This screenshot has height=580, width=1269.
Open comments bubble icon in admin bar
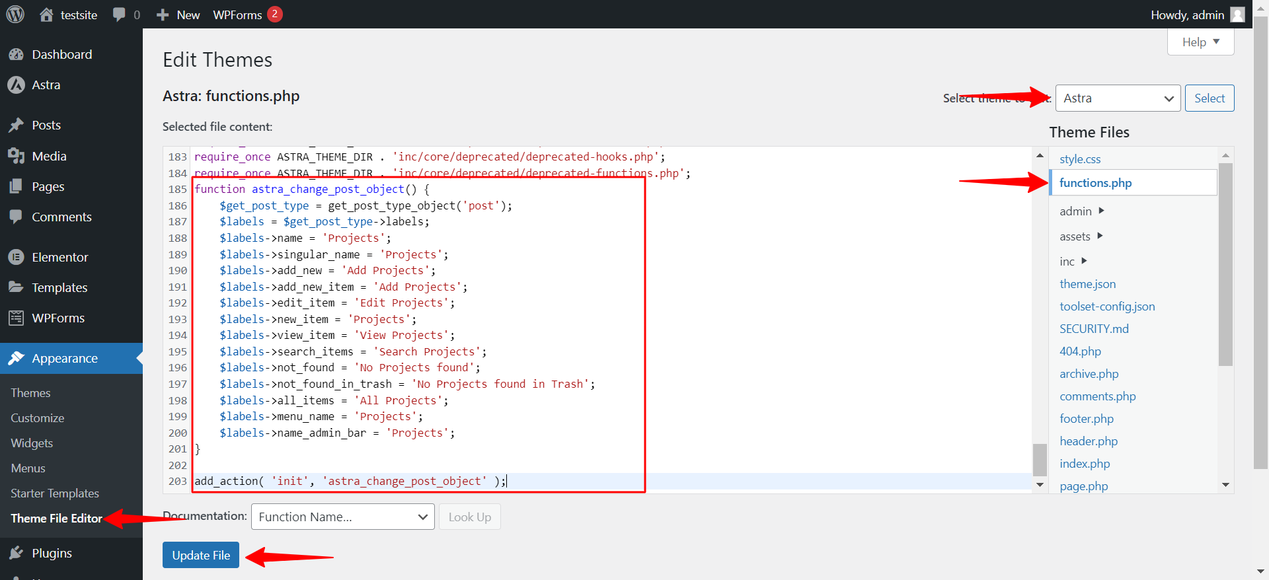(x=119, y=15)
